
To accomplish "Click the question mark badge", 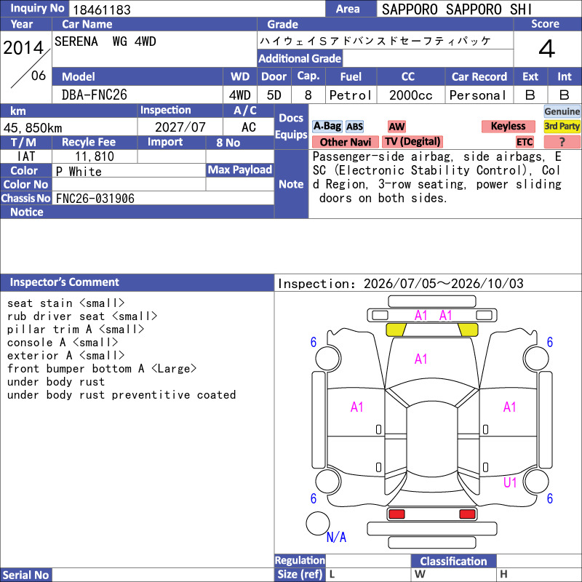I will click(562, 142).
